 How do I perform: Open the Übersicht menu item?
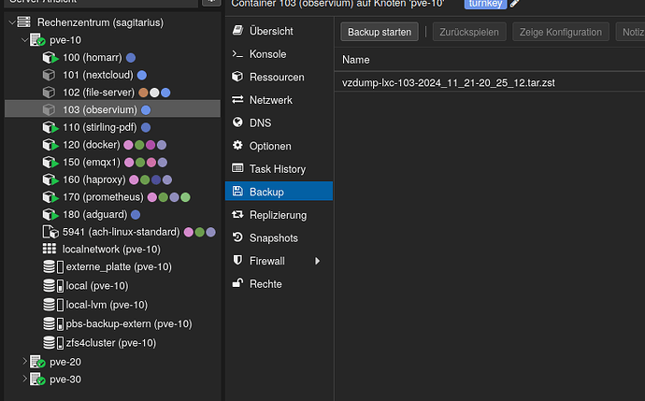[x=279, y=31]
